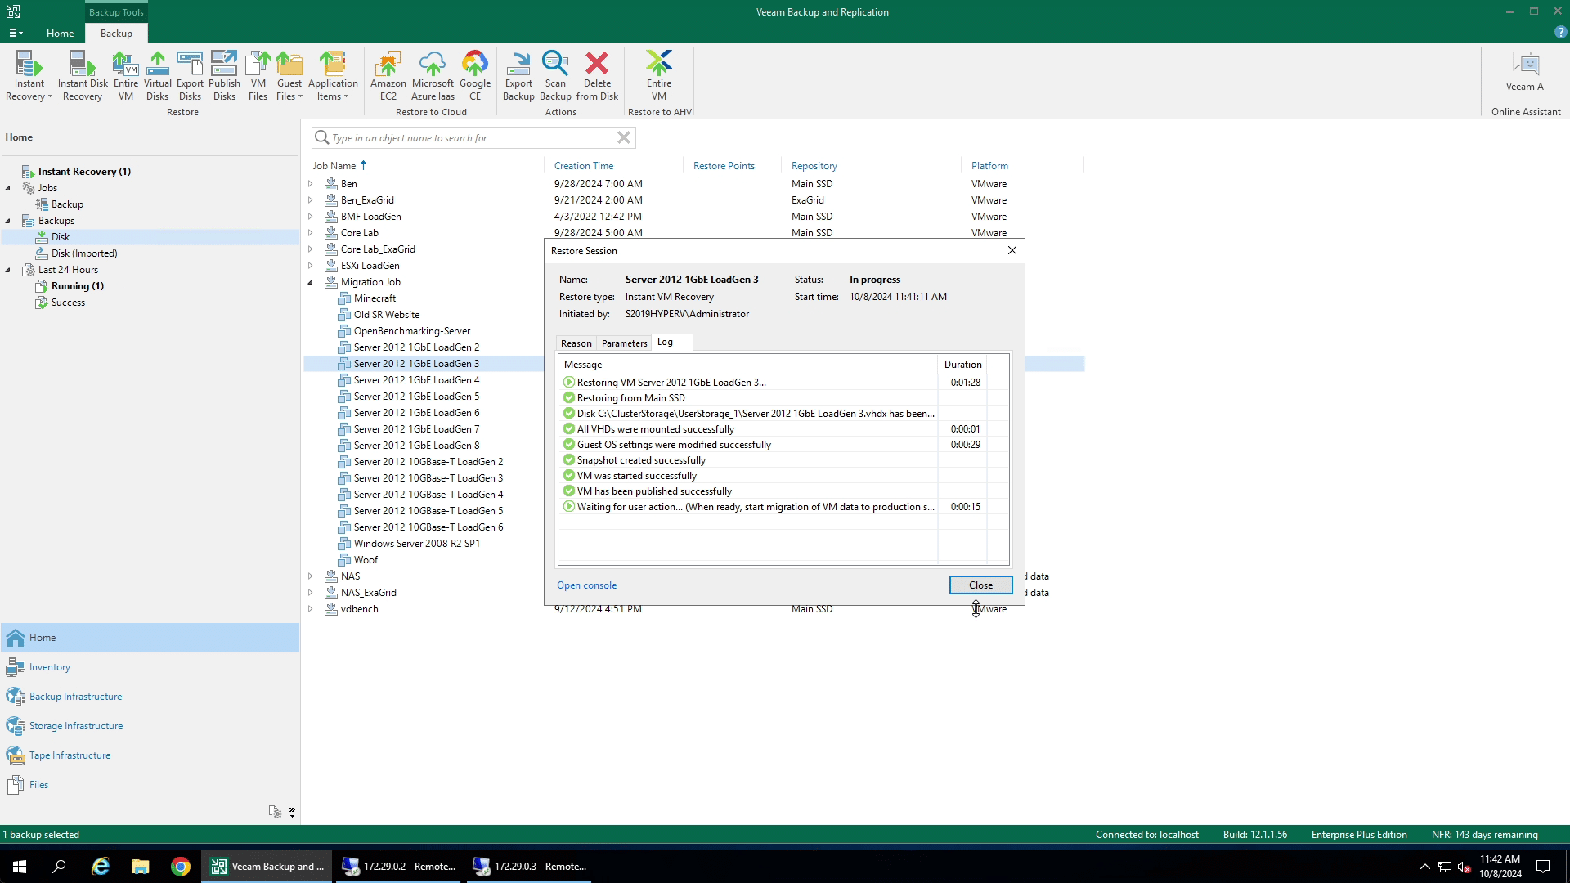Restore Entire VM to AHV
The width and height of the screenshot is (1570, 883).
click(659, 76)
